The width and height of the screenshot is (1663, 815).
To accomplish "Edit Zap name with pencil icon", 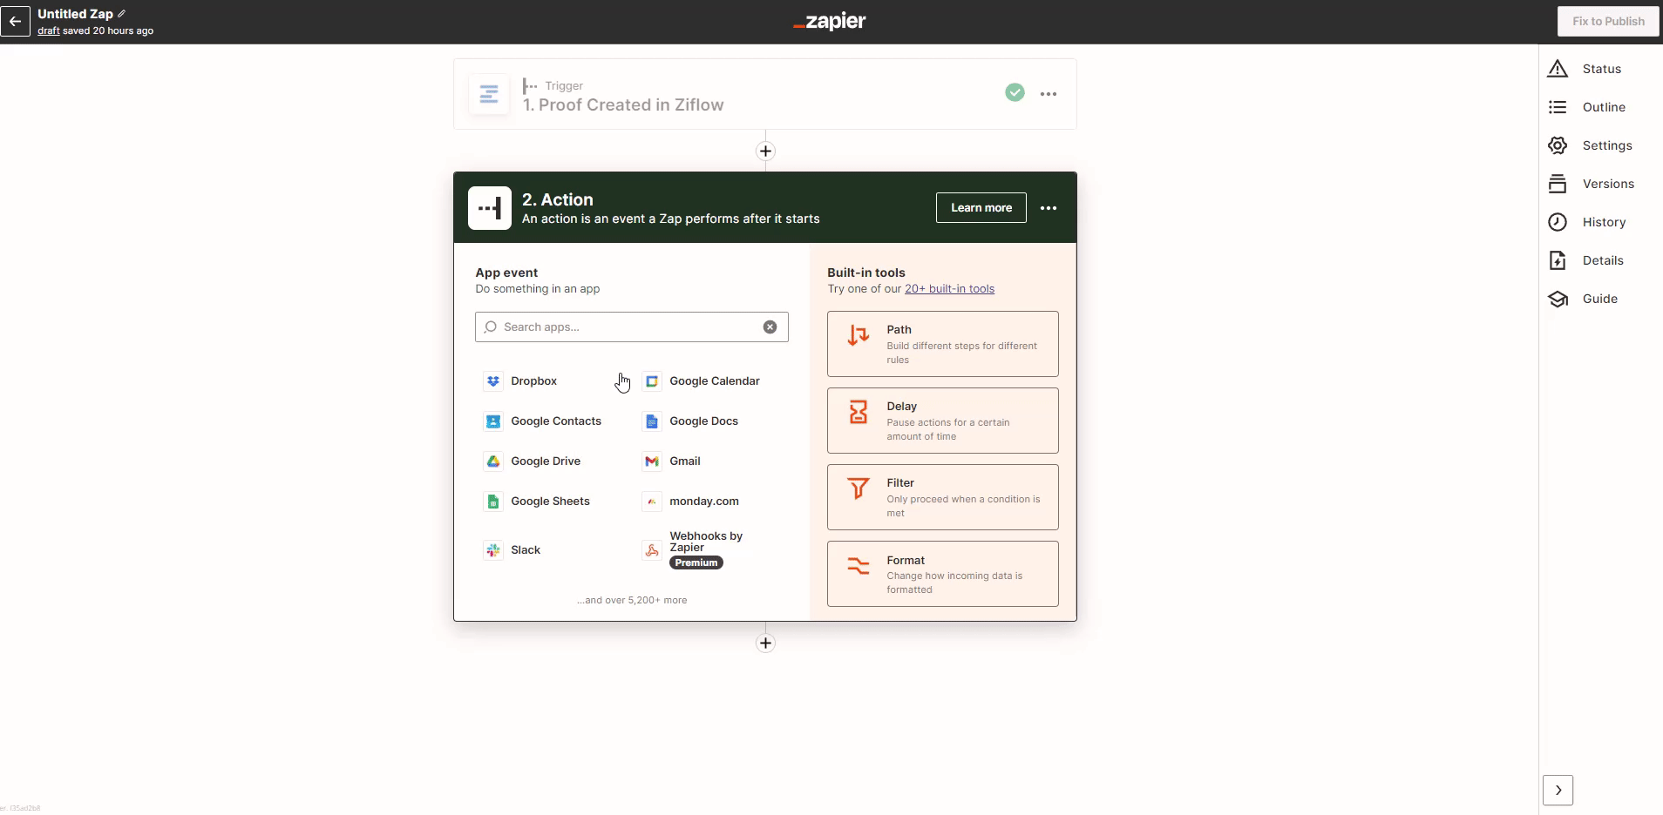I will pos(122,14).
